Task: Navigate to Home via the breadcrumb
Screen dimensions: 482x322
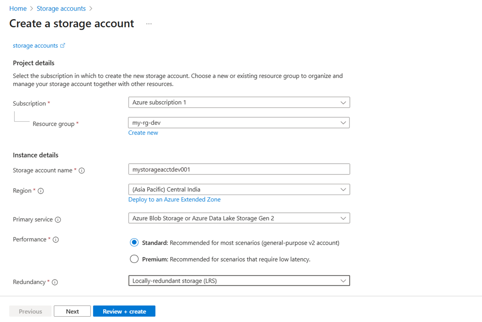Action: [x=17, y=8]
